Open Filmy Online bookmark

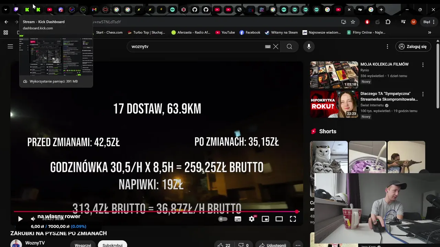click(366, 33)
